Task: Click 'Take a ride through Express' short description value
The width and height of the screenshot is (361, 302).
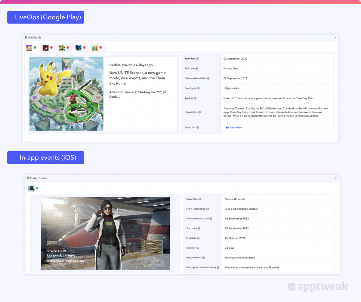Action: coord(241,209)
